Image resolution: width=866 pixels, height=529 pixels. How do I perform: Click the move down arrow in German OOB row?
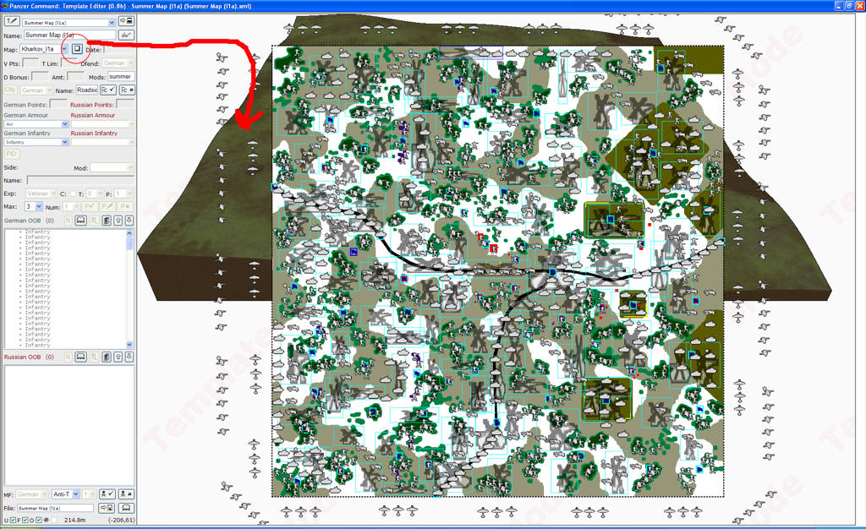tap(129, 220)
